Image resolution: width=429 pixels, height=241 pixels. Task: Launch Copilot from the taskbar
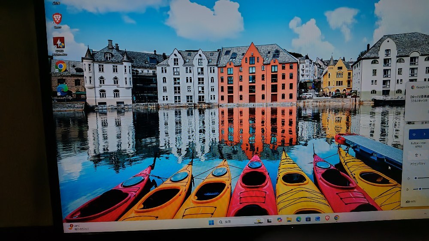click(x=279, y=220)
